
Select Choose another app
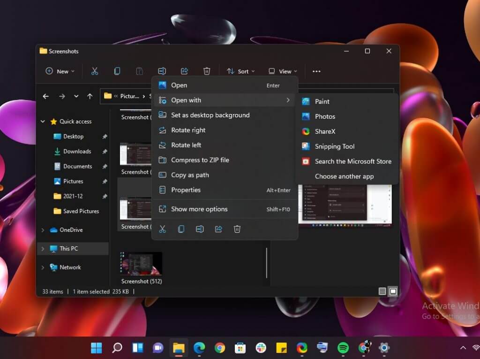(347, 176)
